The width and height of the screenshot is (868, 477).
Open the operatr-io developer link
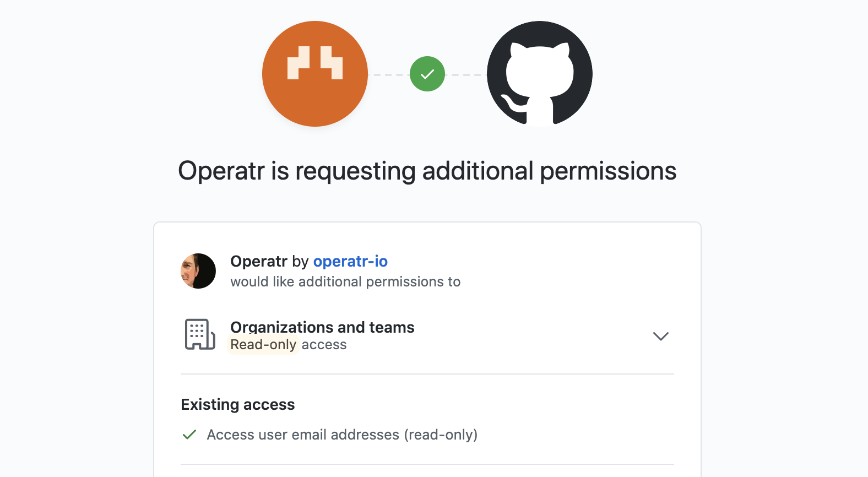click(x=350, y=261)
